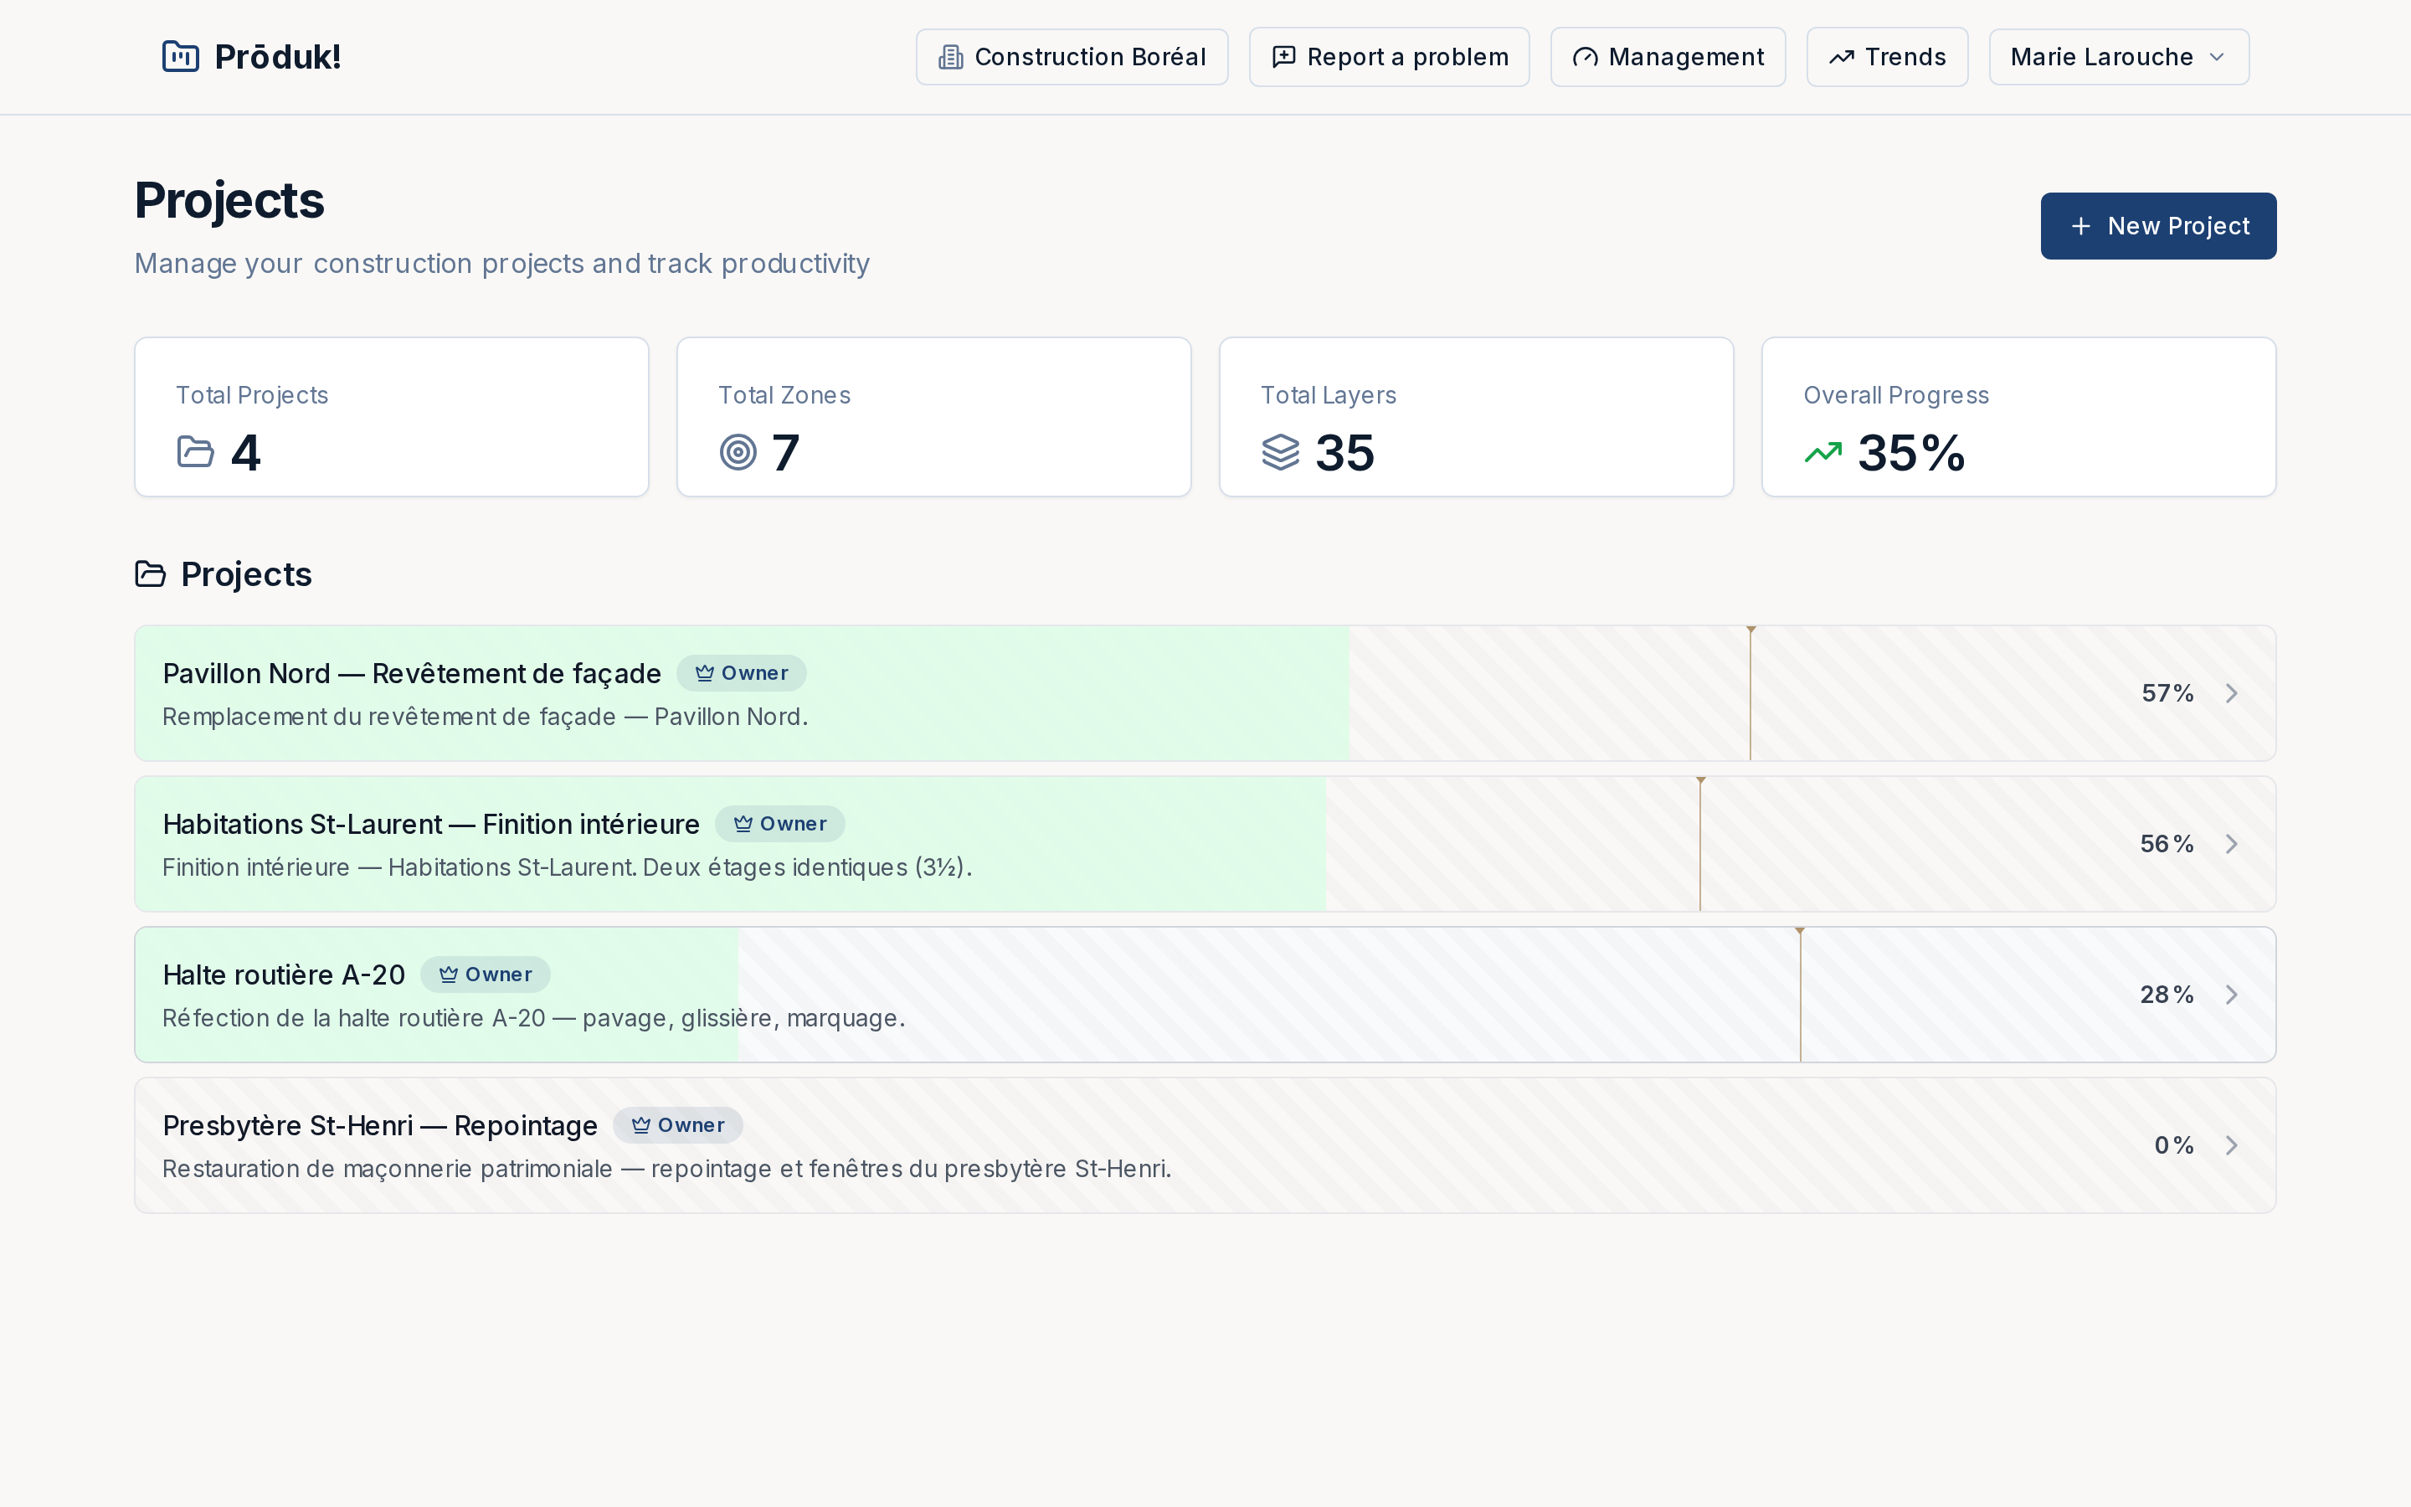Click the folder icon beside Projects section heading
This screenshot has height=1507, width=2411.
pos(151,574)
